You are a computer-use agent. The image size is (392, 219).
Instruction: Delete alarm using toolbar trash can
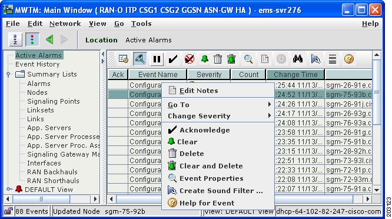pos(218,59)
